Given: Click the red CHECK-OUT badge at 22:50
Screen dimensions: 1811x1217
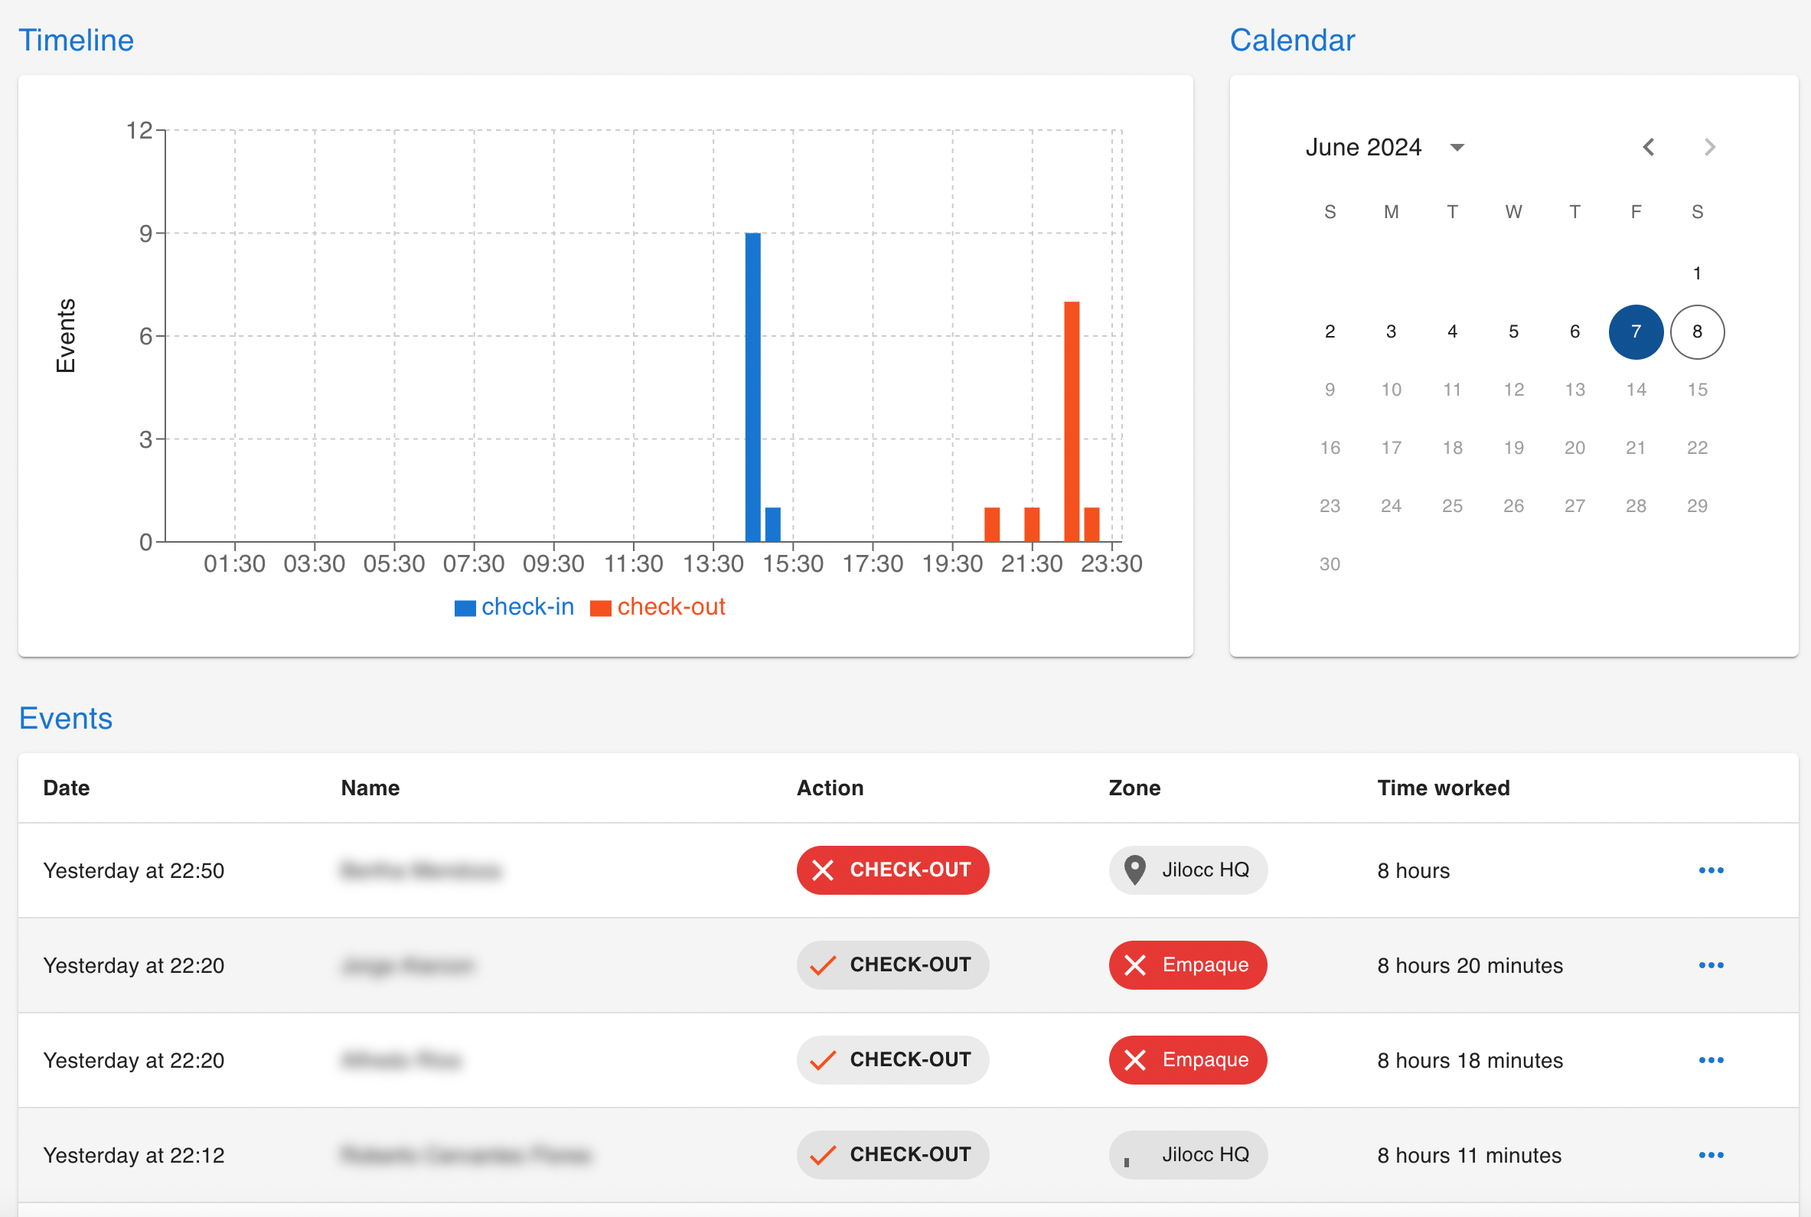Looking at the screenshot, I should point(892,870).
